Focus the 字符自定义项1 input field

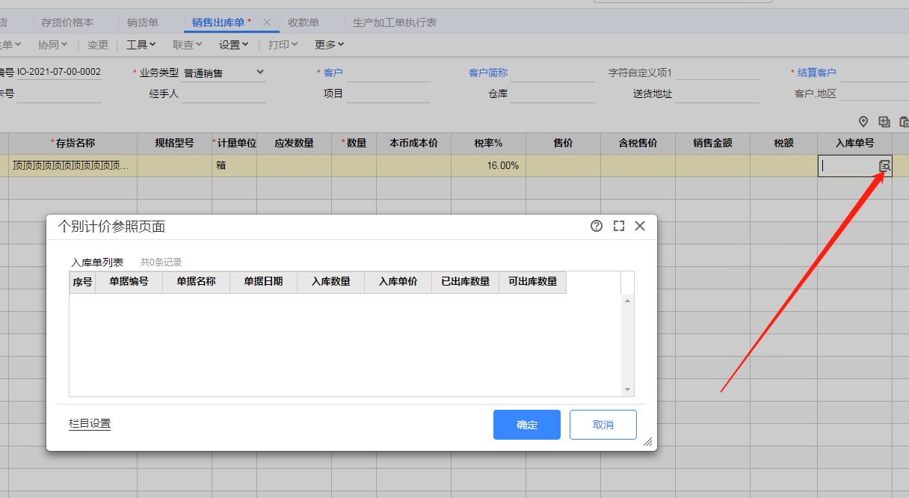tap(717, 73)
